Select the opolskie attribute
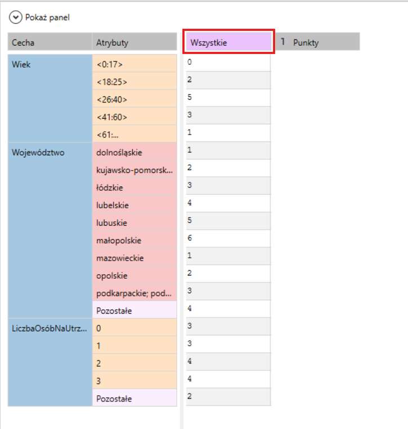This screenshot has height=429, width=408. point(134,274)
